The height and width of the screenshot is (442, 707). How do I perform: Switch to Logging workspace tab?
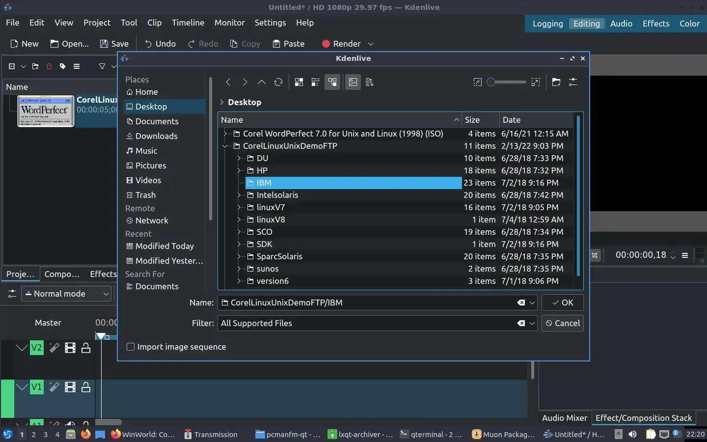point(547,24)
